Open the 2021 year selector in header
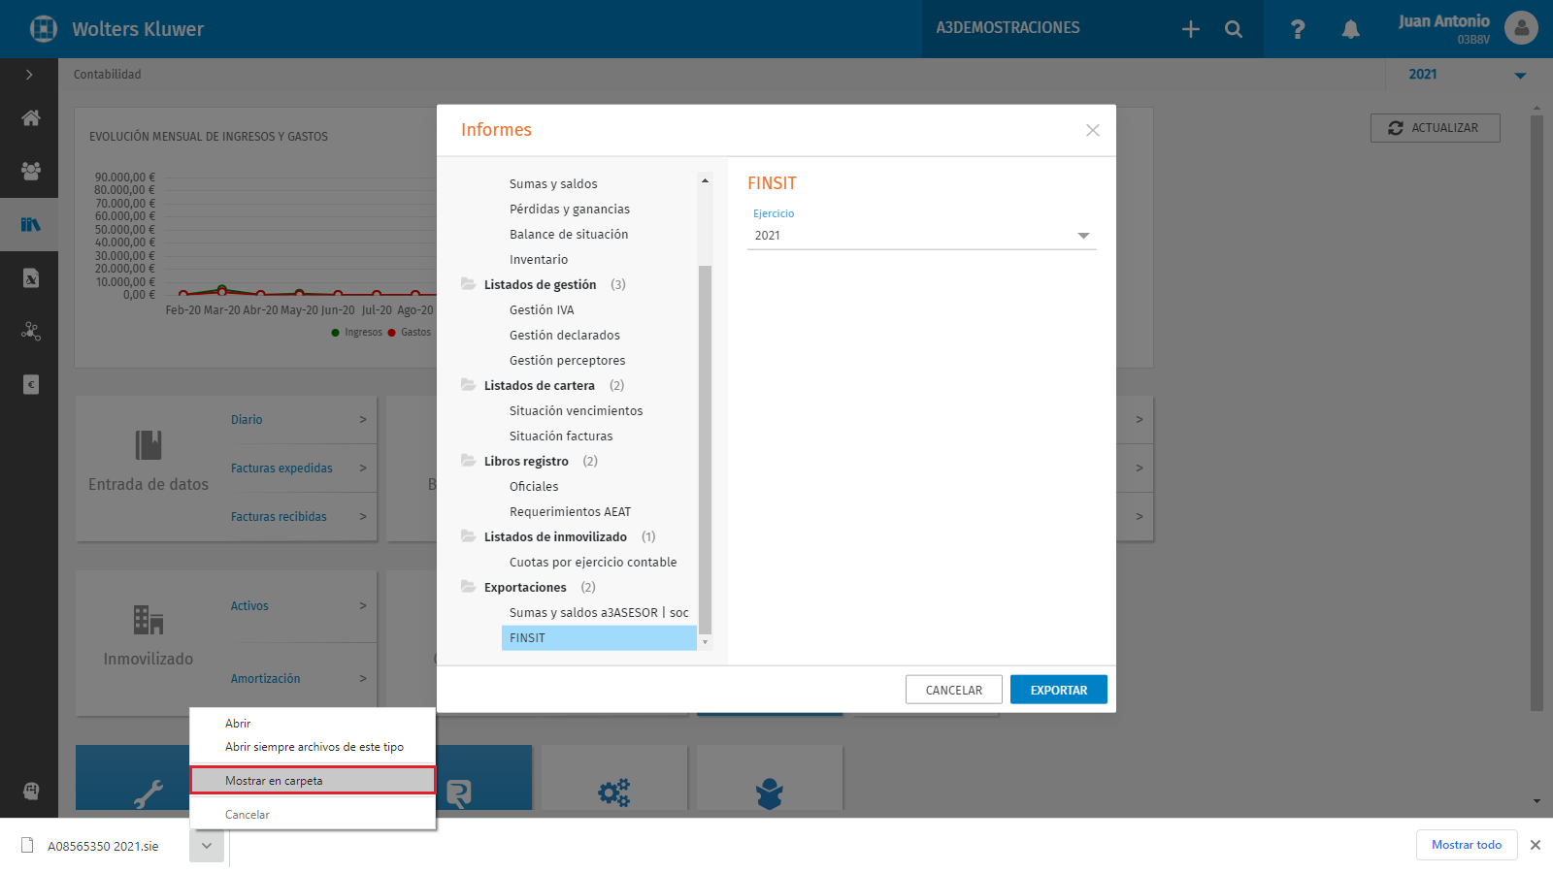Viewport: 1553px width, 873px height. (1468, 75)
